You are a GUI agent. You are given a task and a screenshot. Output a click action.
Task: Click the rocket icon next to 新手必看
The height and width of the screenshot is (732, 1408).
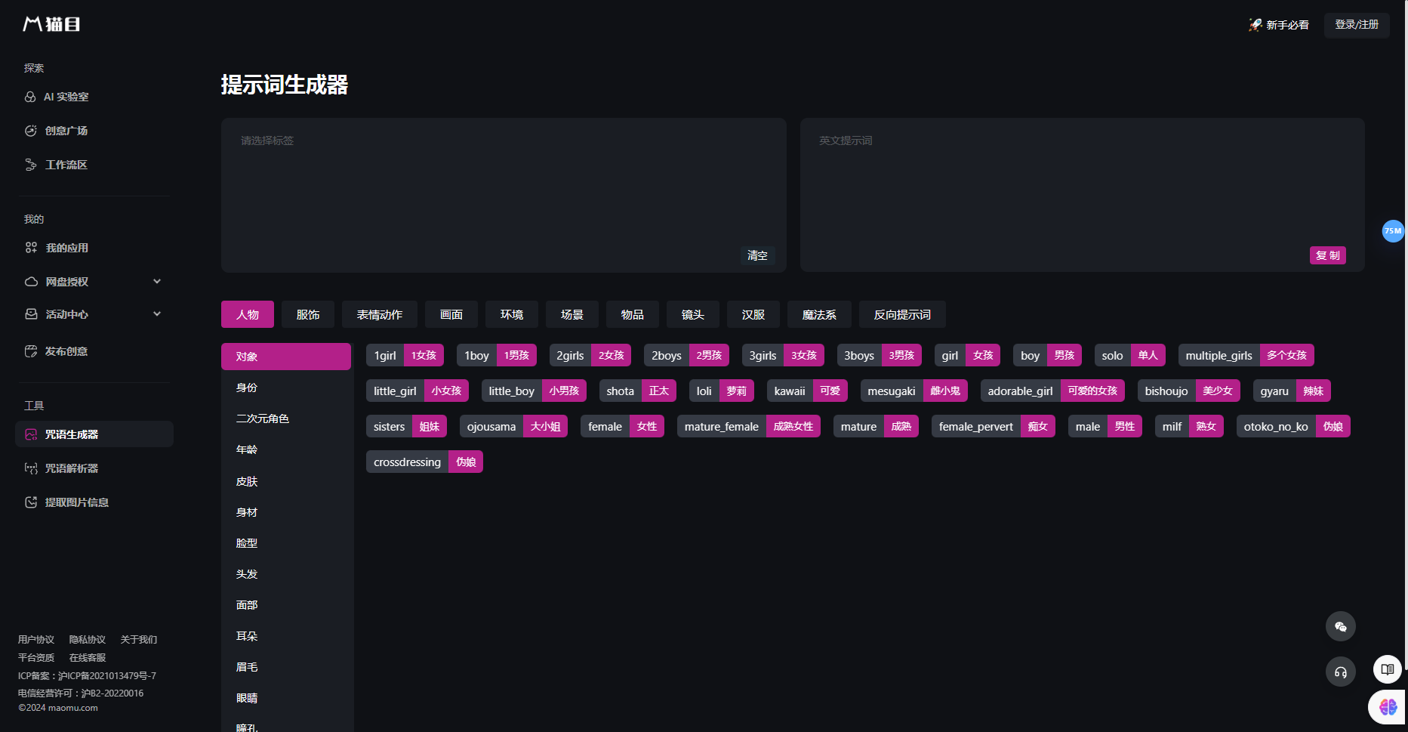coord(1255,25)
